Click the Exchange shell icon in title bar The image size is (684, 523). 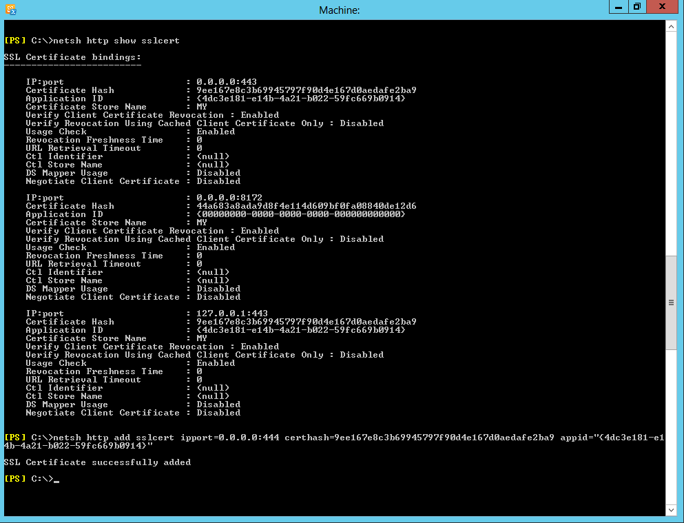point(10,9)
